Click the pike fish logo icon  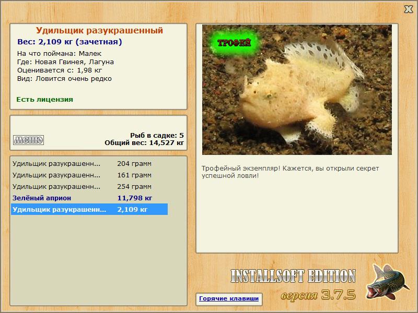pos(387,282)
